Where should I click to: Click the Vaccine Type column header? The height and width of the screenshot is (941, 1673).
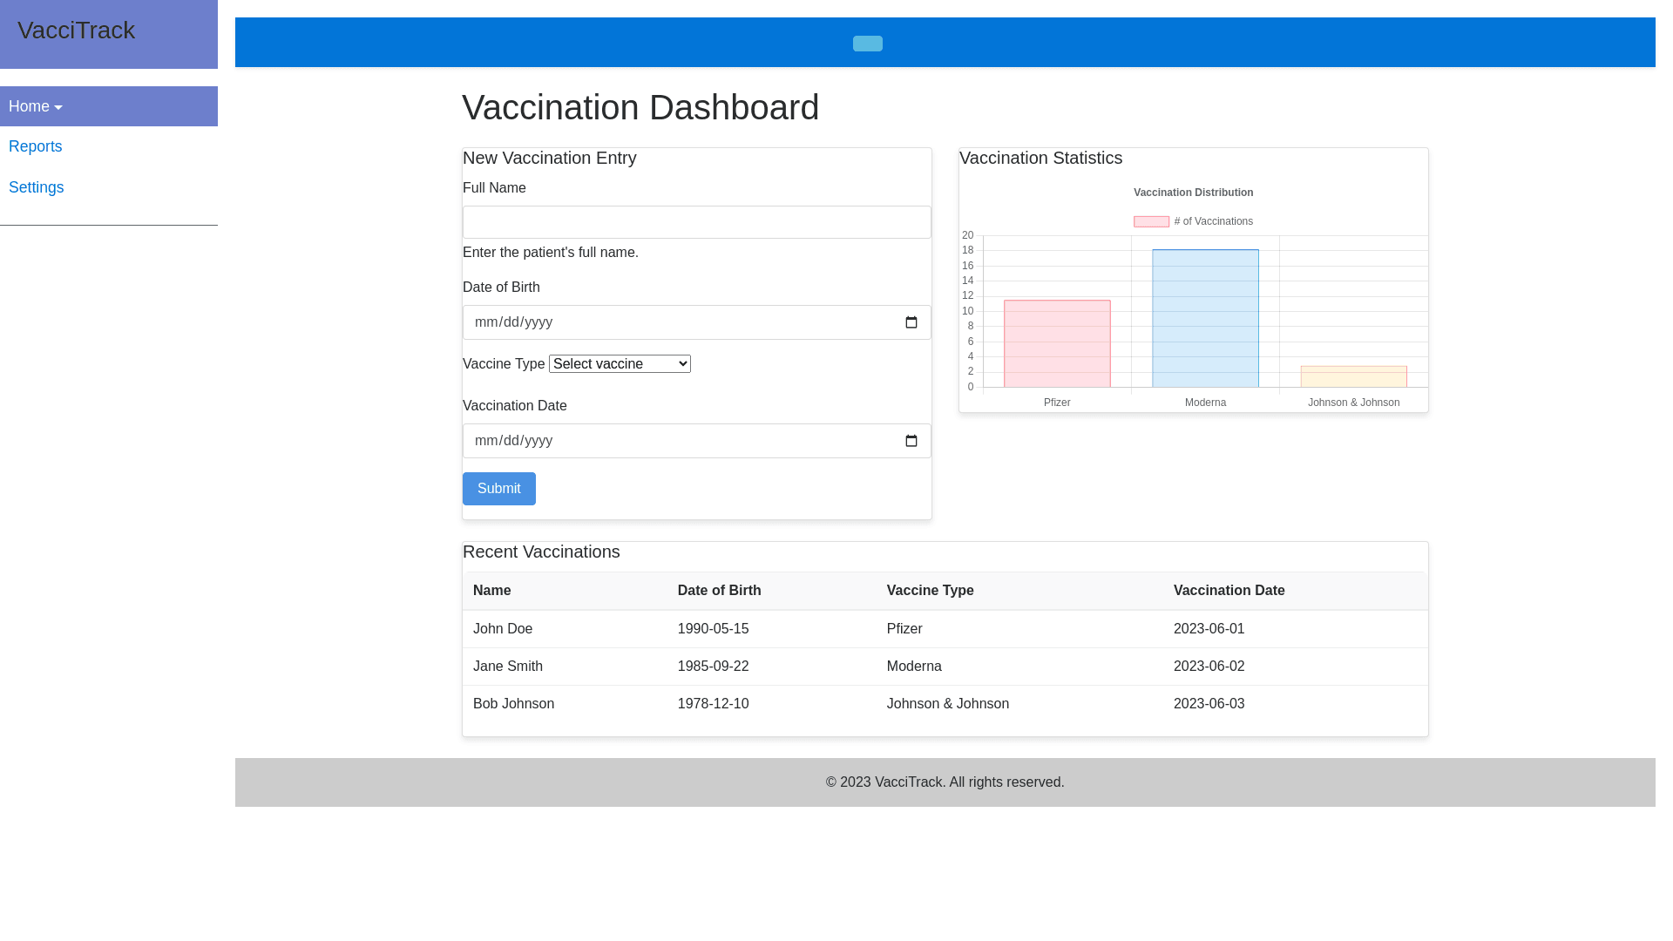(930, 591)
